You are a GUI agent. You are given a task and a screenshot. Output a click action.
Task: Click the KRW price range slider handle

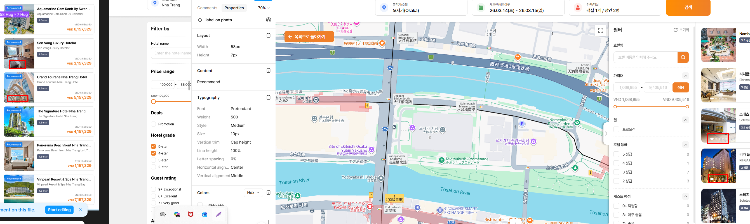[153, 102]
